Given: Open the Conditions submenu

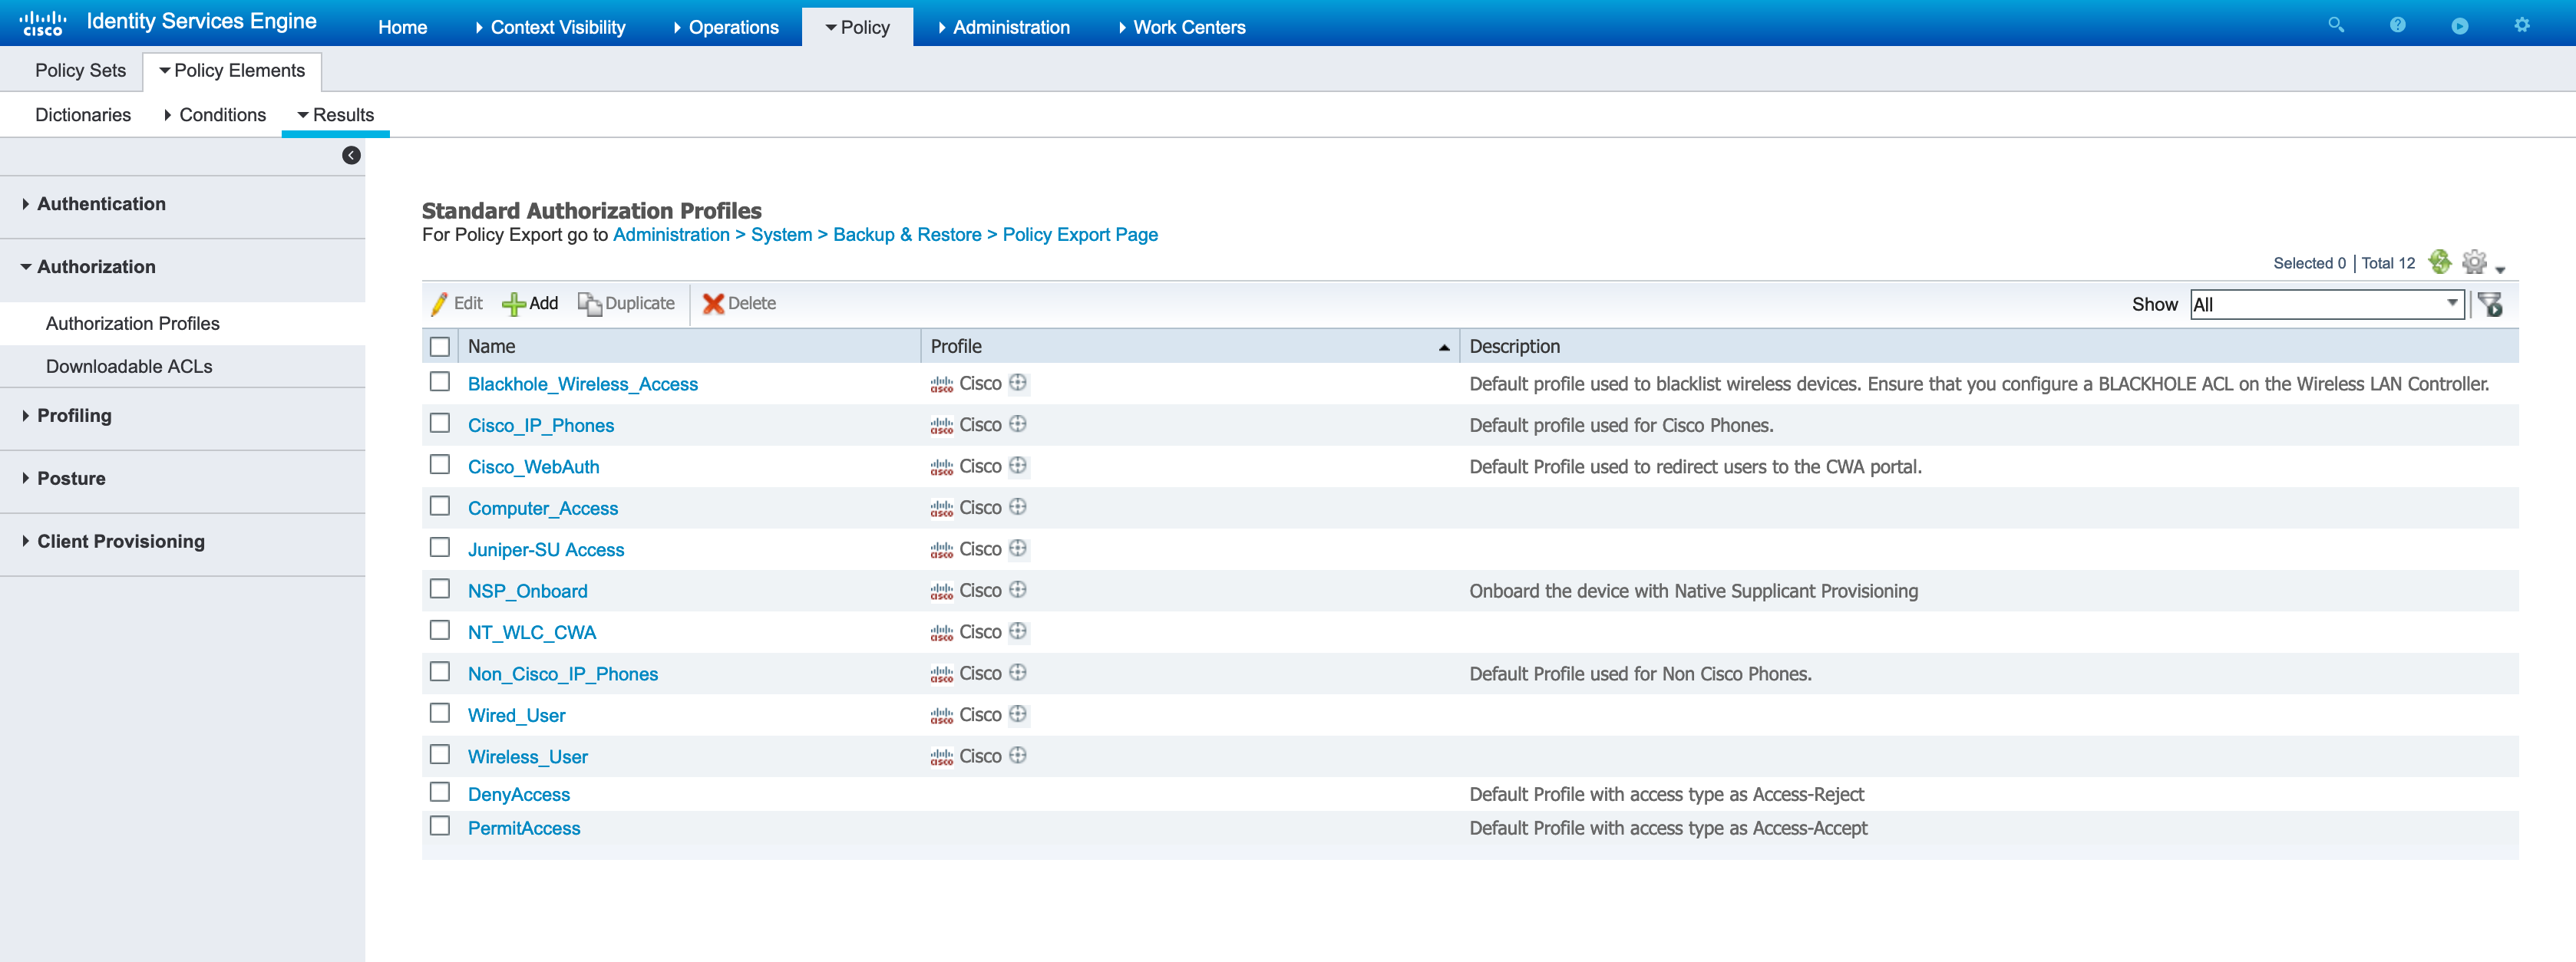Looking at the screenshot, I should [x=215, y=115].
